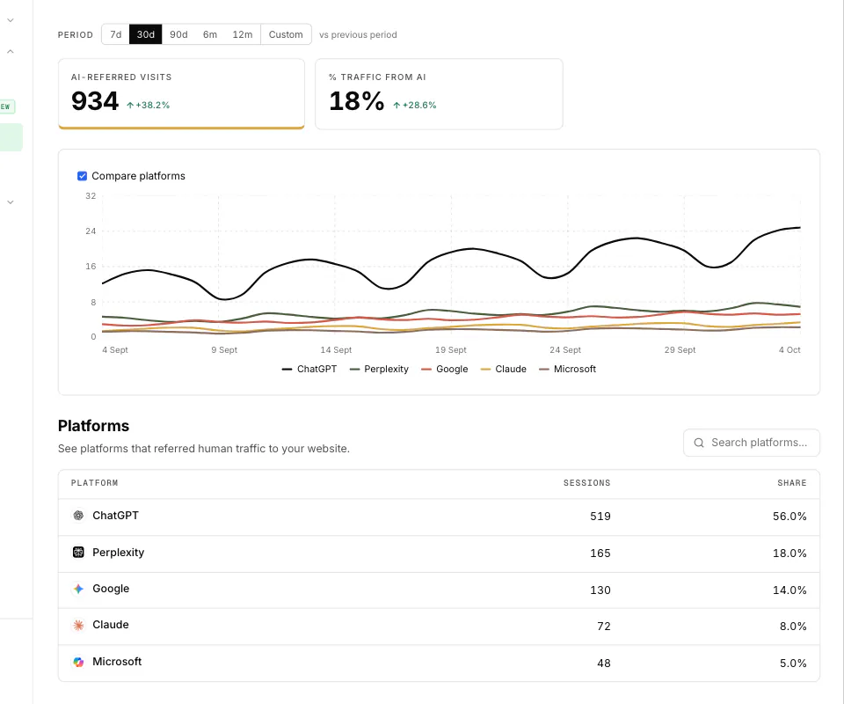This screenshot has height=704, width=844.
Task: Sort table by Share column header
Action: click(x=792, y=483)
